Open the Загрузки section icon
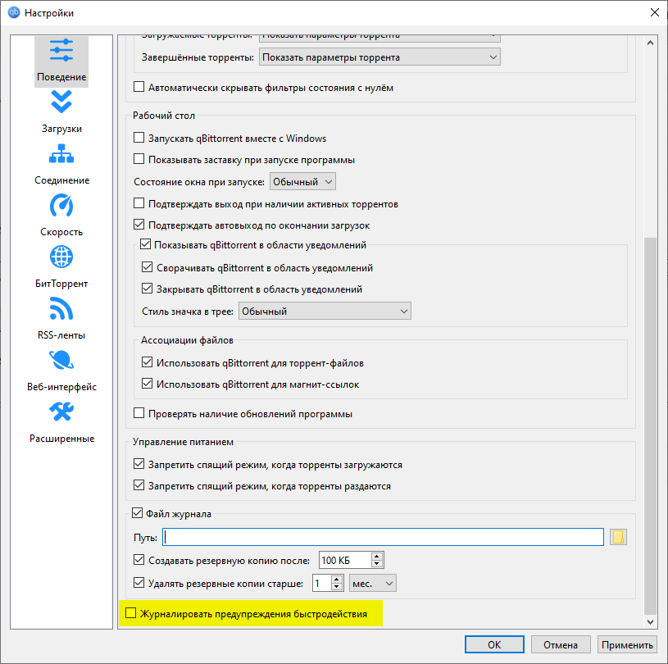Screen dimensions: 668x664 pos(61,102)
